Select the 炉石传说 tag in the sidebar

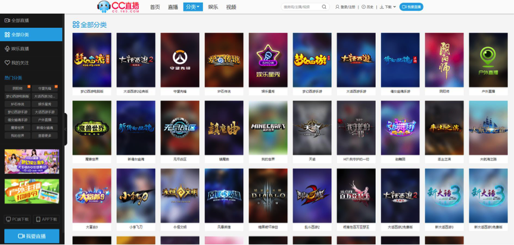click(18, 104)
